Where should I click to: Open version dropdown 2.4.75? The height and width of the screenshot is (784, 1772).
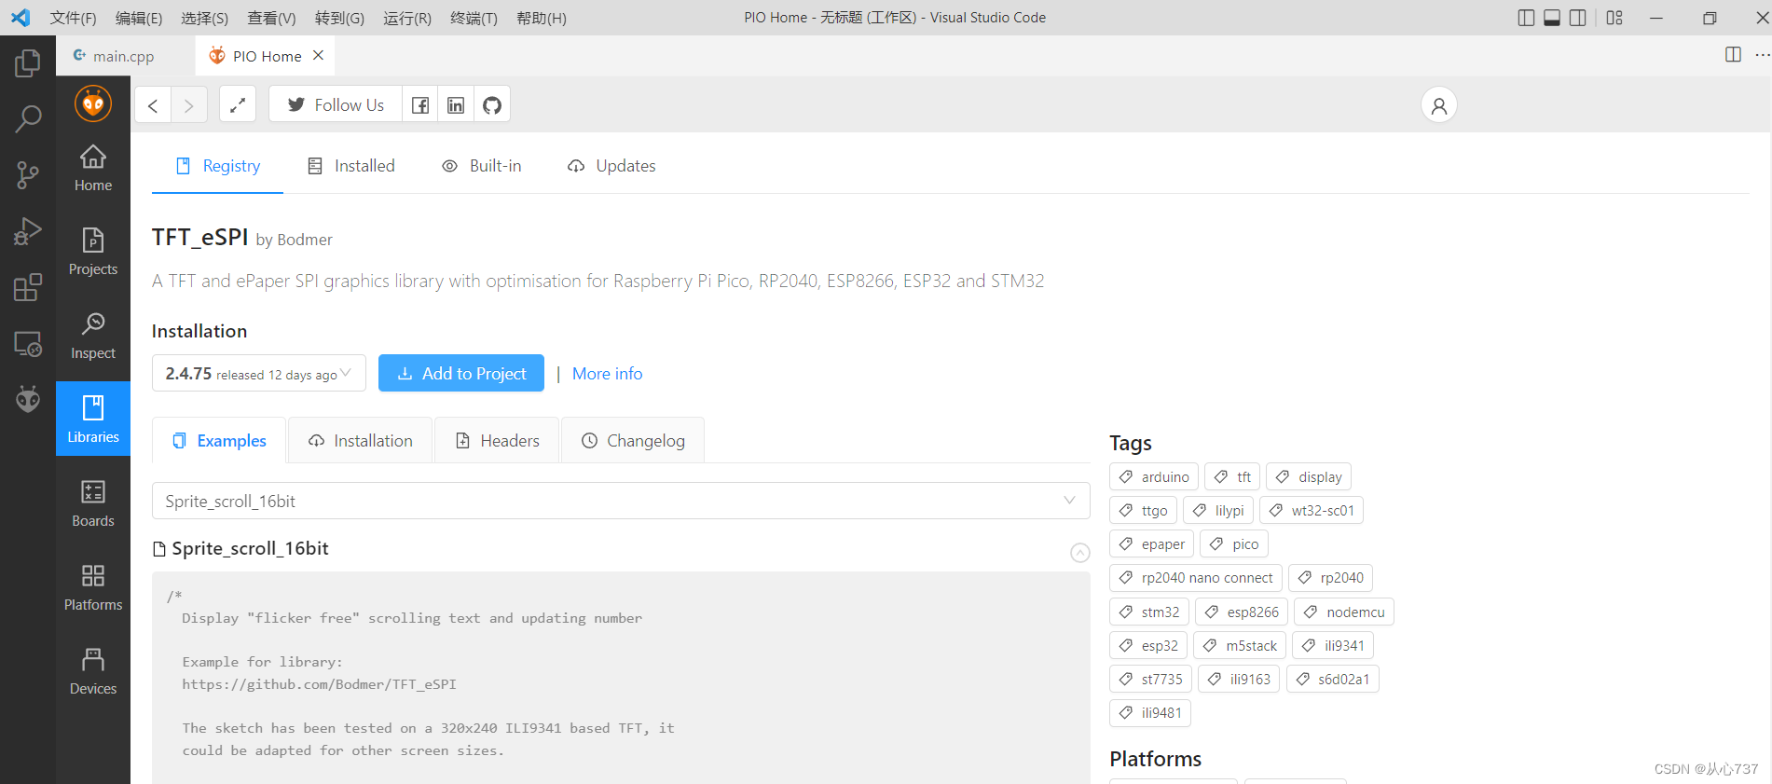pyautogui.click(x=259, y=373)
